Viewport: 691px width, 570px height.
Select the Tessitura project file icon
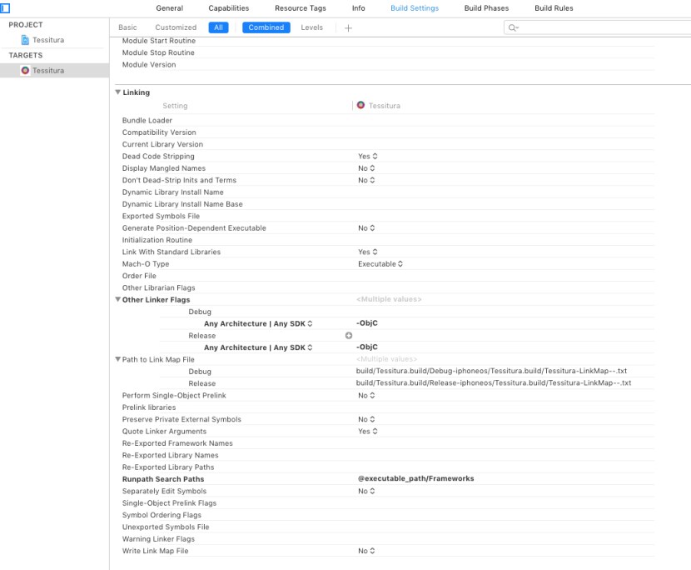pos(25,40)
